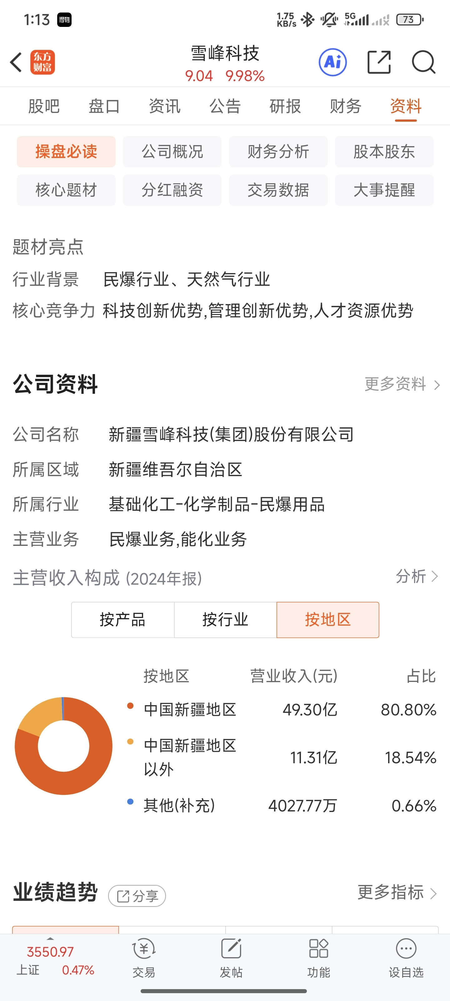This screenshot has width=450, height=1001.
Task: Tap the 设自选 watchlist icon
Action: 406,958
